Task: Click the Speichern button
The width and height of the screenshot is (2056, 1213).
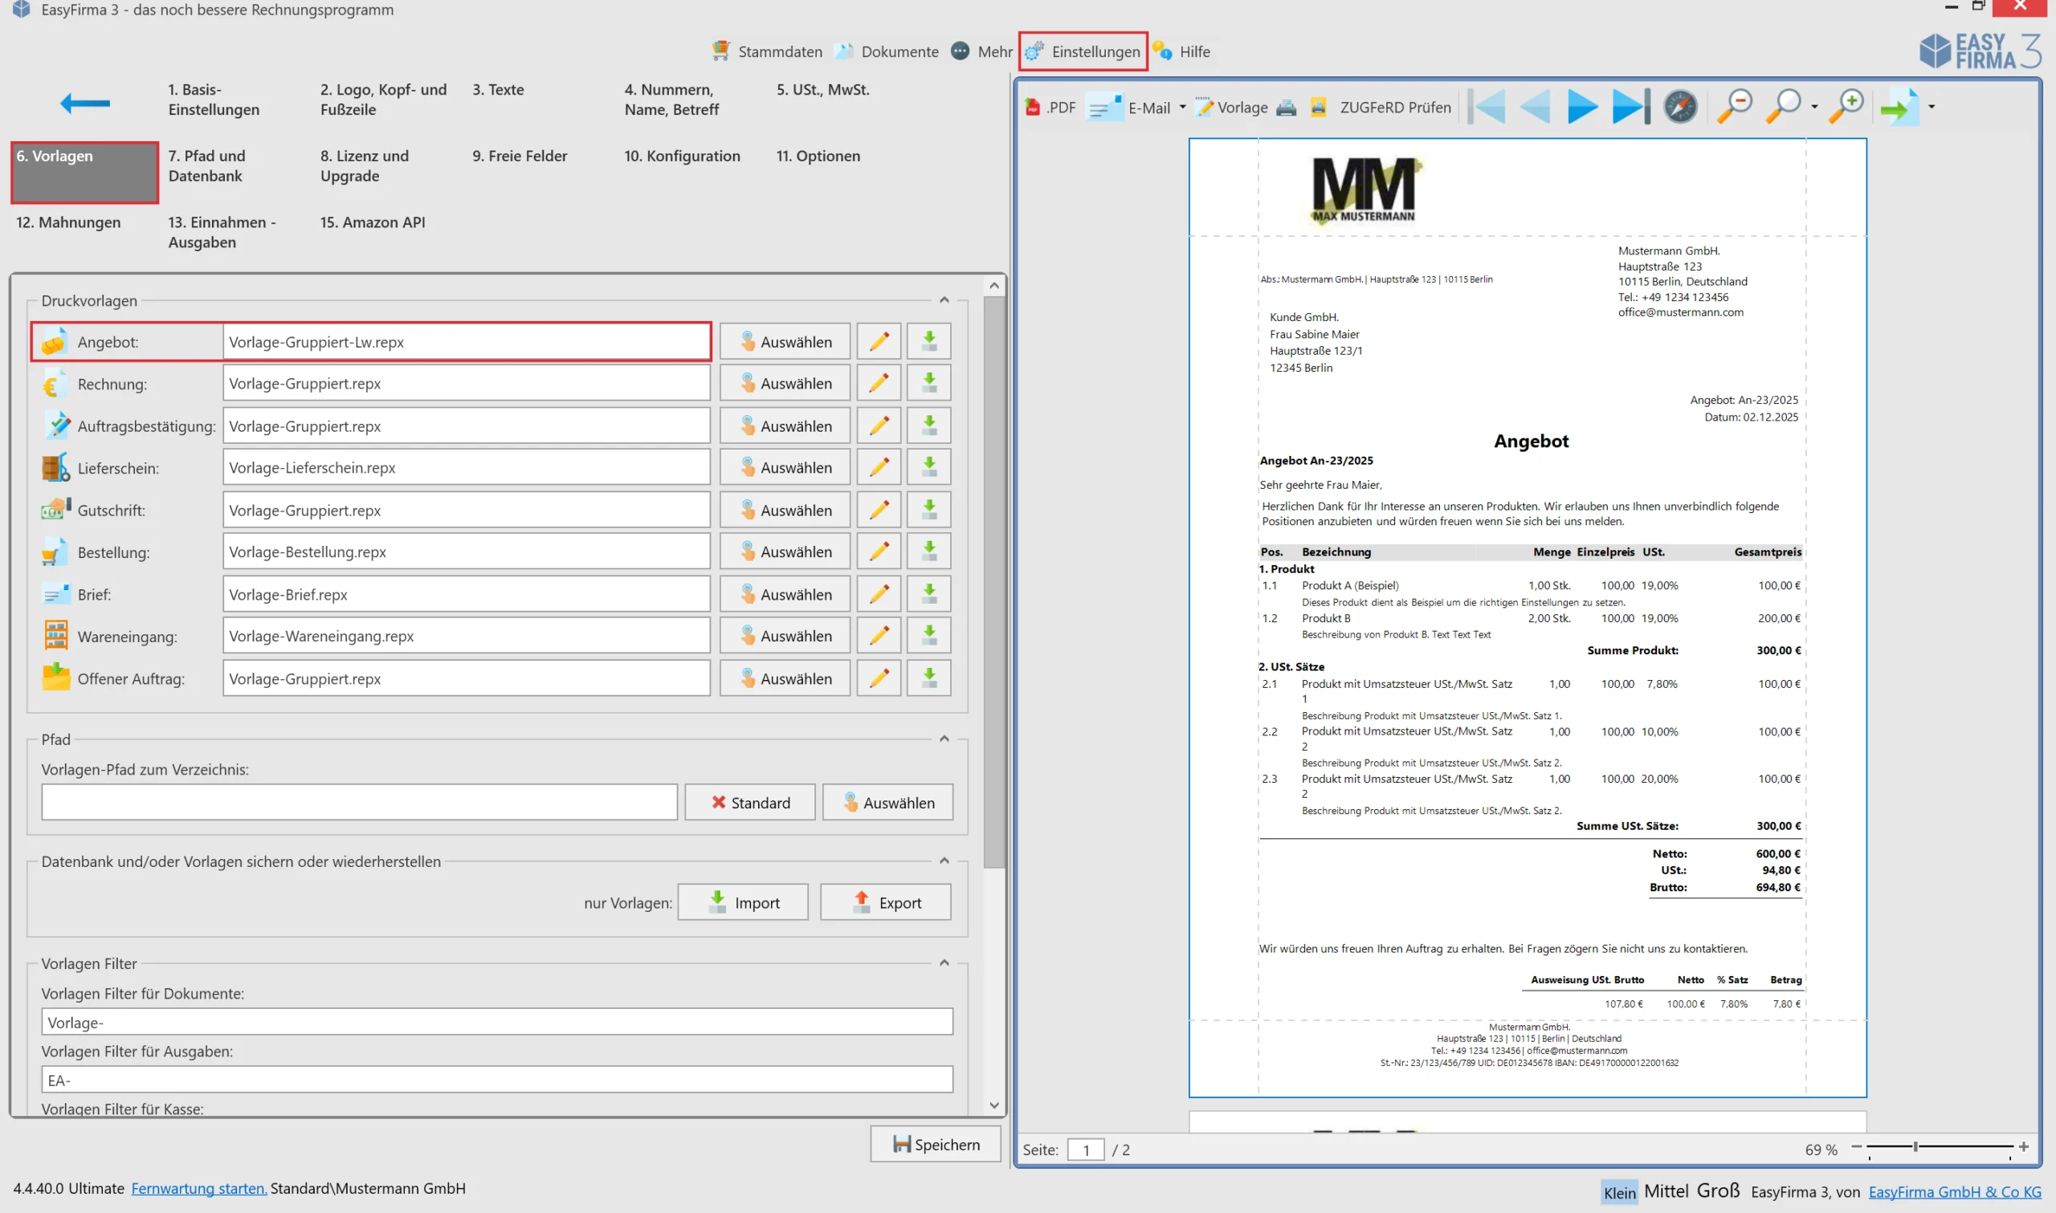Action: (x=935, y=1144)
